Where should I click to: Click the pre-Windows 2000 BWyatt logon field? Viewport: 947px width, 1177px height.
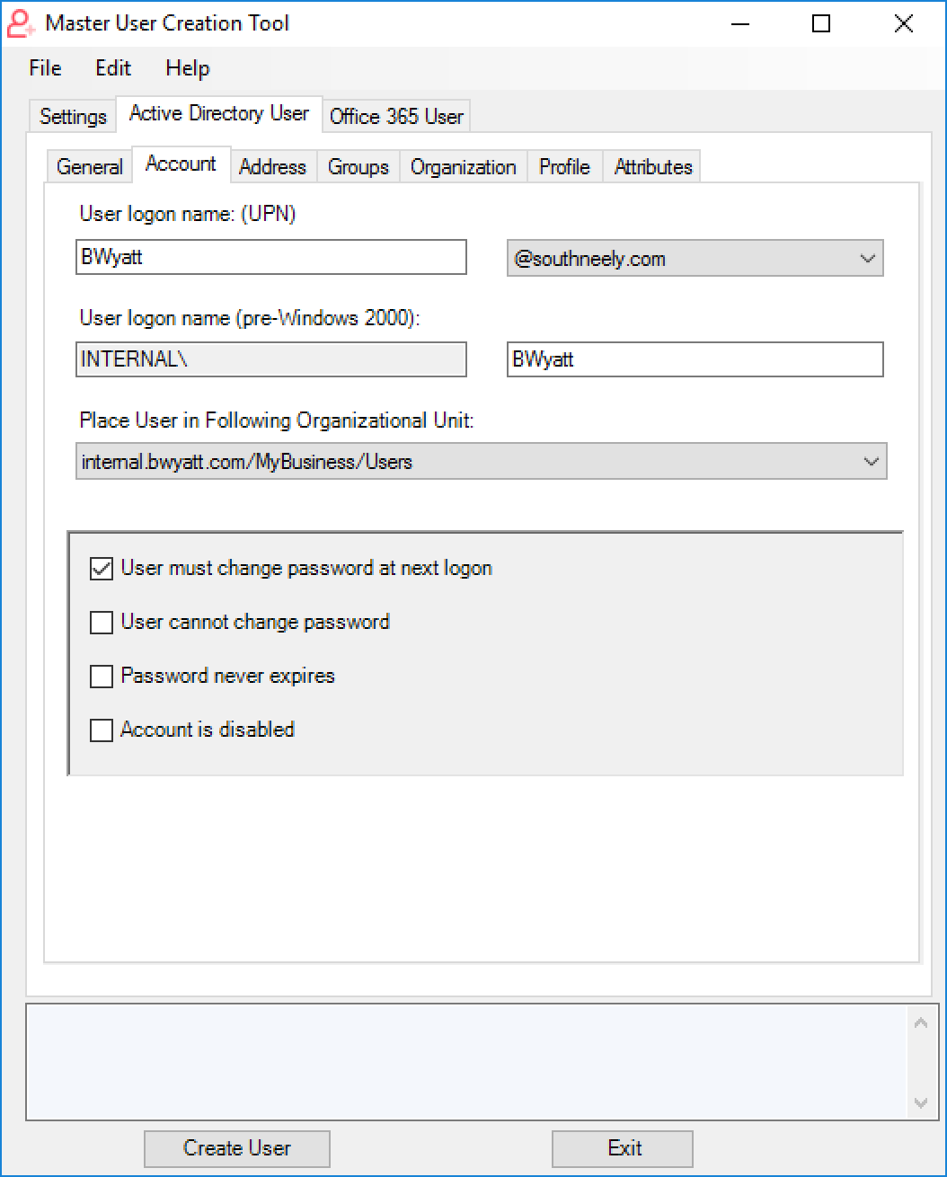click(695, 359)
